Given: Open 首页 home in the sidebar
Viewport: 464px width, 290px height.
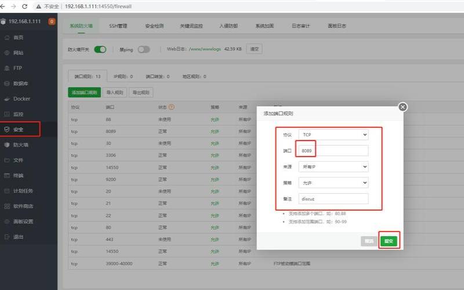Looking at the screenshot, I should pos(18,38).
